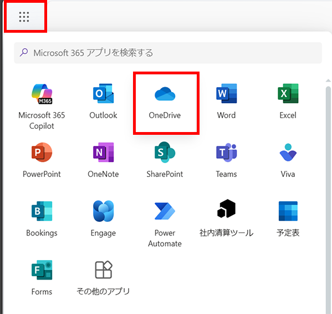The image size is (332, 314).
Task: Open the OneDrive app
Action: (165, 103)
